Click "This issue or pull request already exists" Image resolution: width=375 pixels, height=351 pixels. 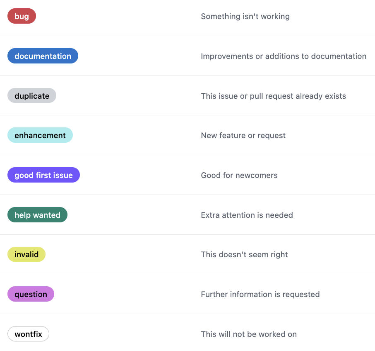[x=273, y=96]
